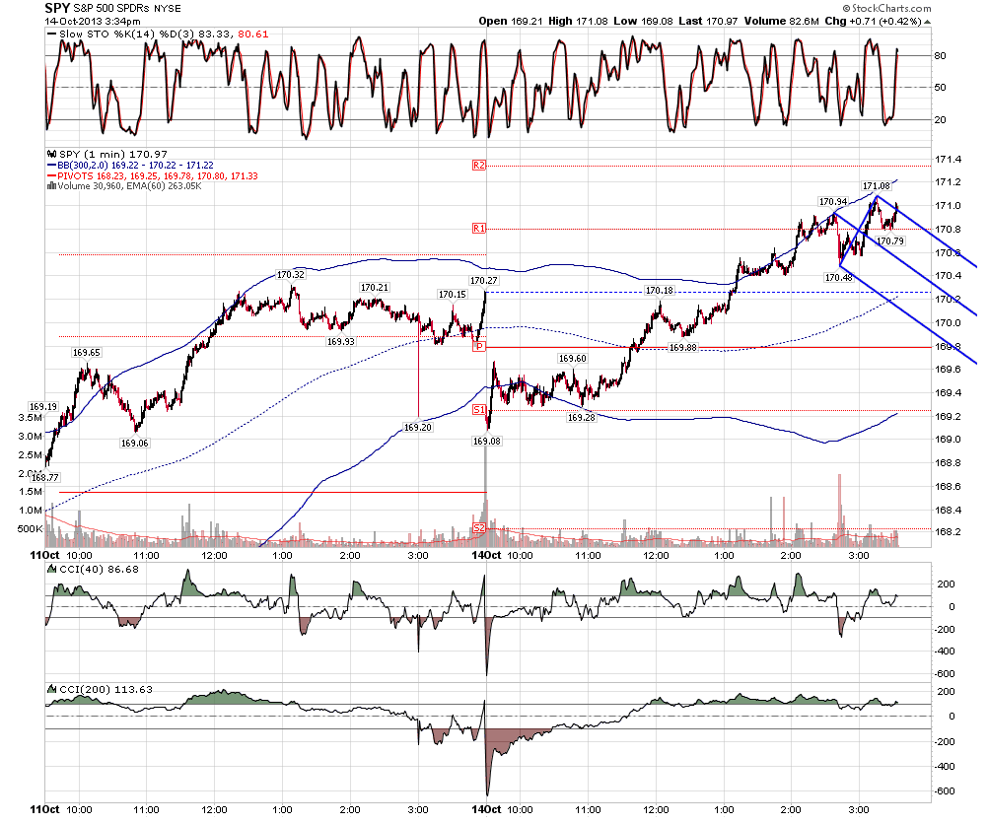Select the S1 pivot marker
Image resolution: width=988 pixels, height=824 pixels.
click(479, 409)
